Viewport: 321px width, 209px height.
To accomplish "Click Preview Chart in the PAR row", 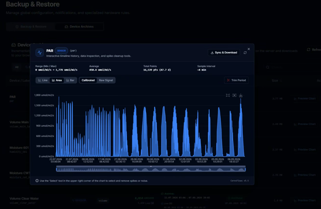I will pos(304,99).
